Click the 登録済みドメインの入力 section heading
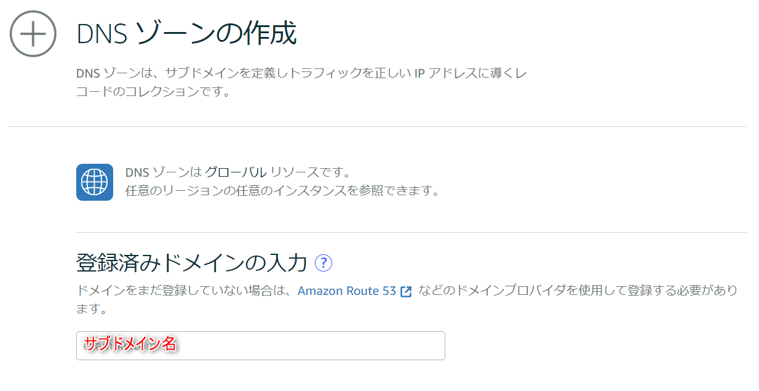 (x=192, y=263)
